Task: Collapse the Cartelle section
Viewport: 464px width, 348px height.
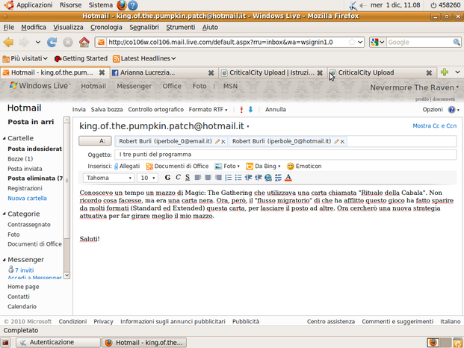Action: pos(4,138)
